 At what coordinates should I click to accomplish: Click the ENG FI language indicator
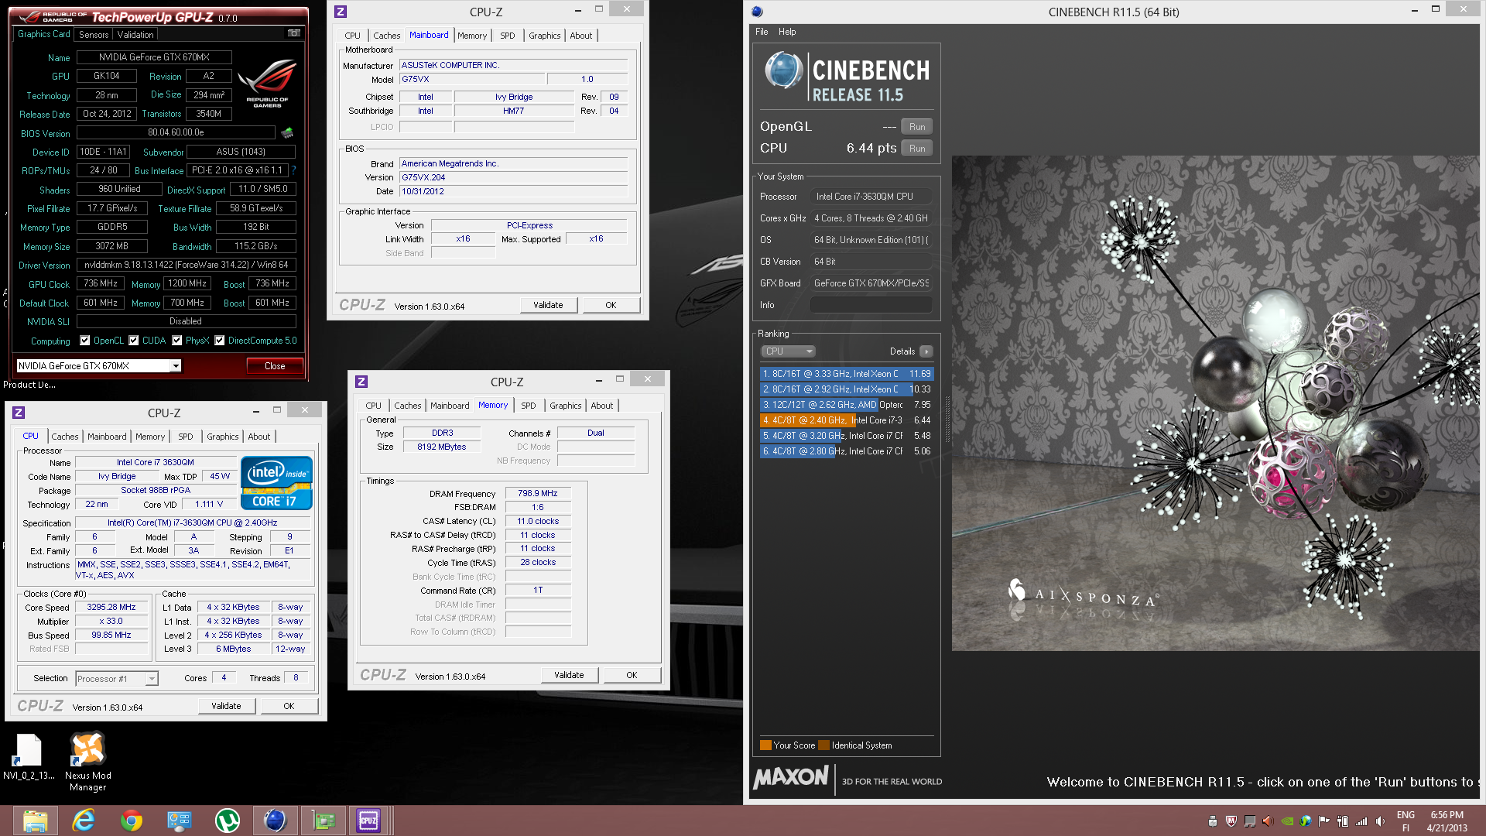[1406, 821]
